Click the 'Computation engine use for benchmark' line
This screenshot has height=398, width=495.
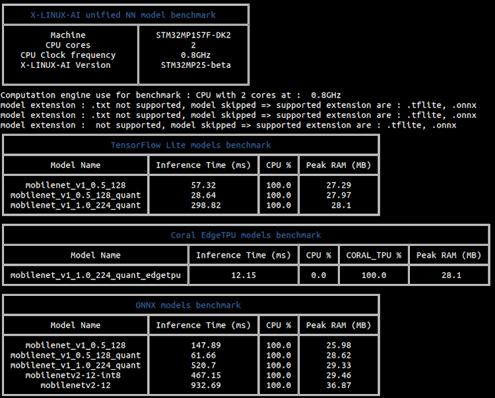coord(170,95)
